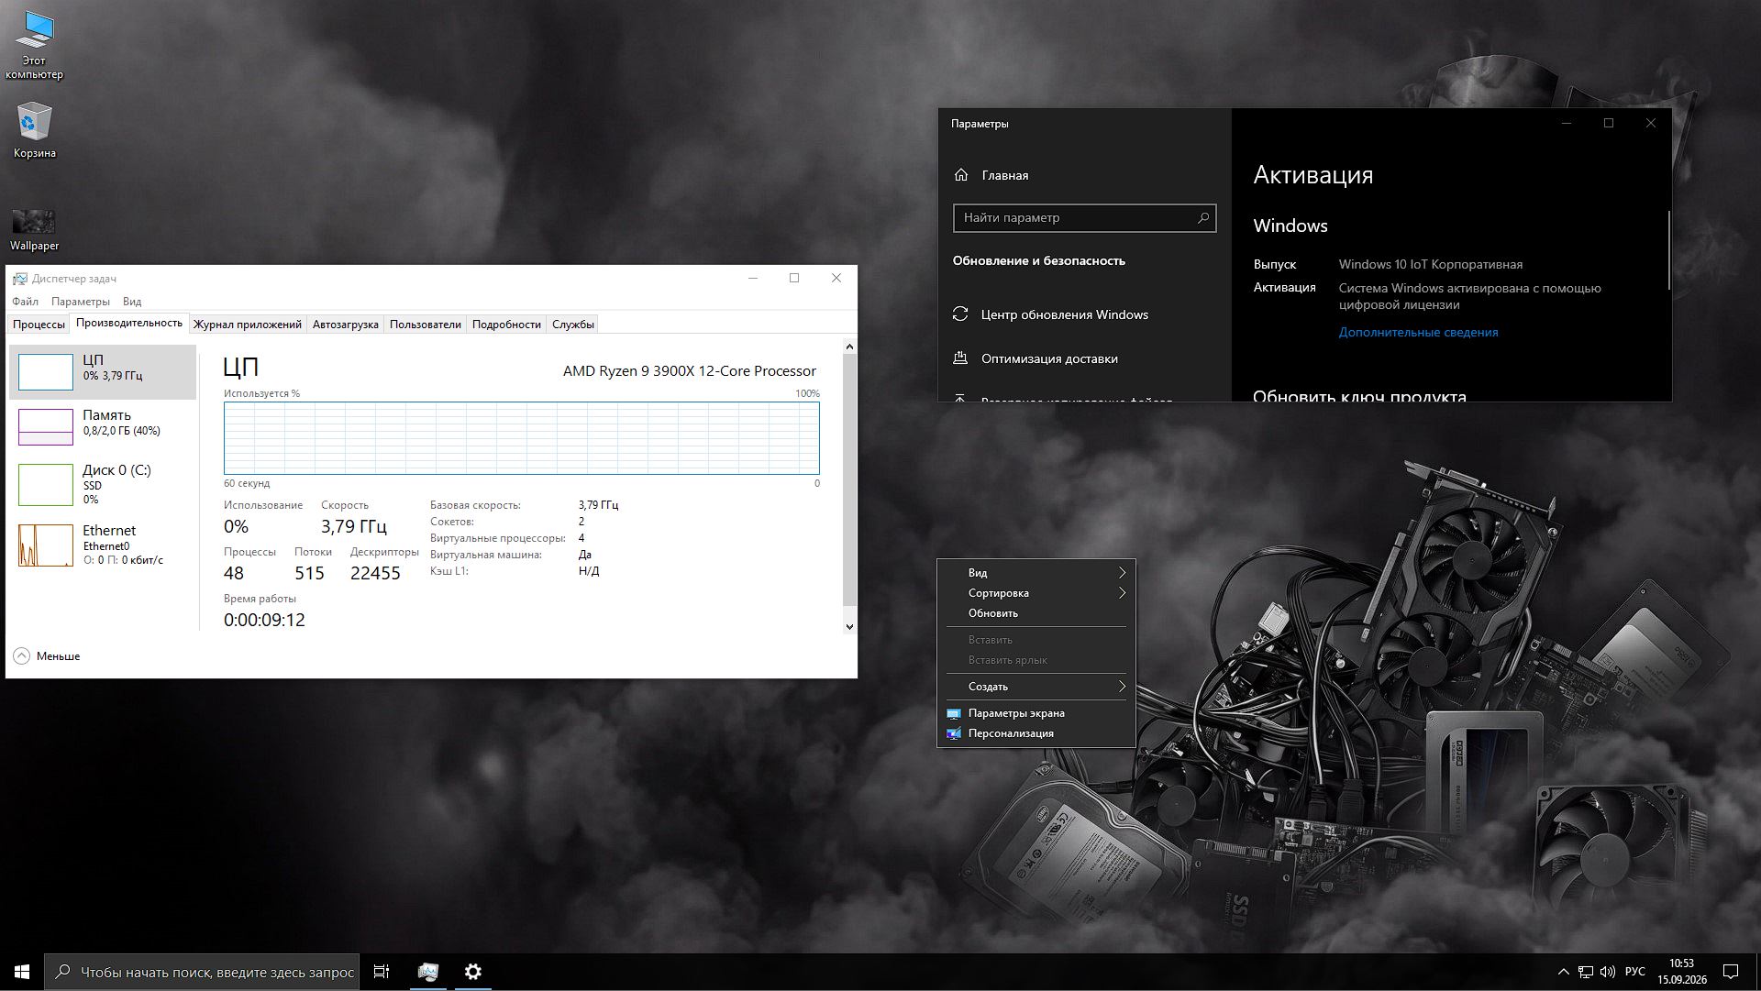Open the This PC desktop icon
Viewport: 1761px width, 991px height.
click(34, 46)
